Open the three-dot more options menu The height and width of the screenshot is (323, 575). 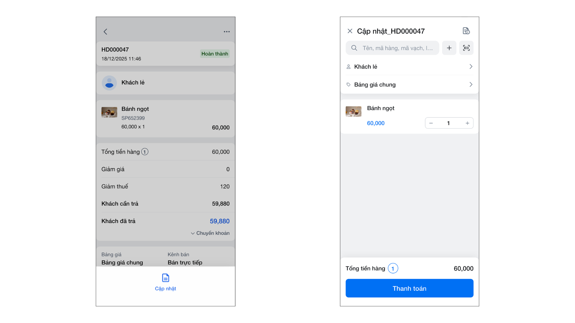(x=227, y=32)
